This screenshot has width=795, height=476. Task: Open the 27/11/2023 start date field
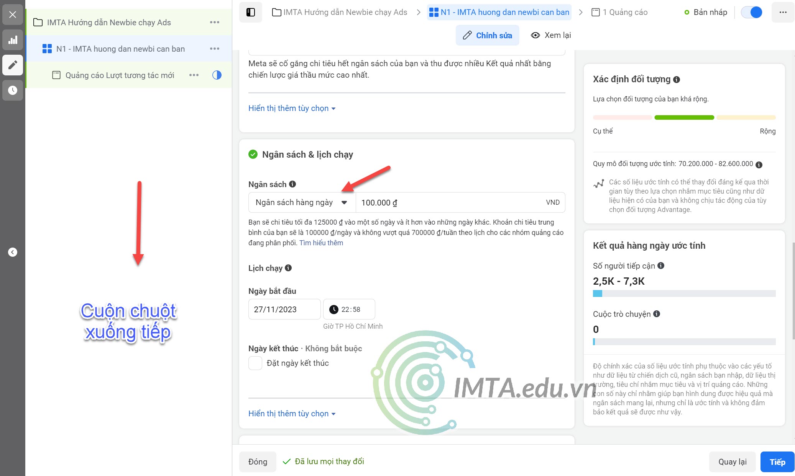click(x=284, y=309)
